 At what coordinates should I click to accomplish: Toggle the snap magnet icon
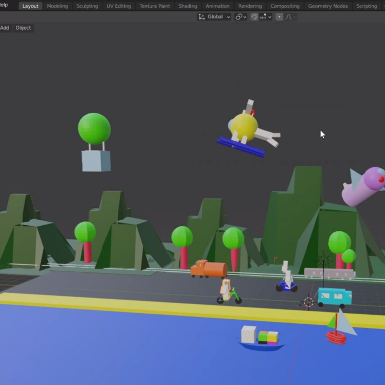[x=254, y=17]
